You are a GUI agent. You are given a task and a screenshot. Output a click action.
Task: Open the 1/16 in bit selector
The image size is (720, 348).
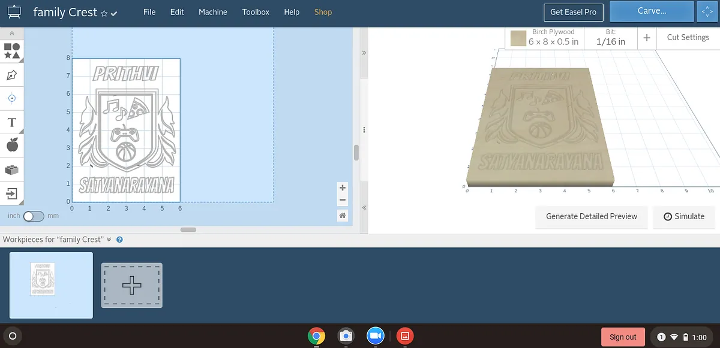[x=610, y=38]
